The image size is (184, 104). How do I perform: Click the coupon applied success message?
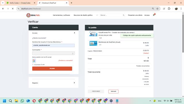click(137, 35)
